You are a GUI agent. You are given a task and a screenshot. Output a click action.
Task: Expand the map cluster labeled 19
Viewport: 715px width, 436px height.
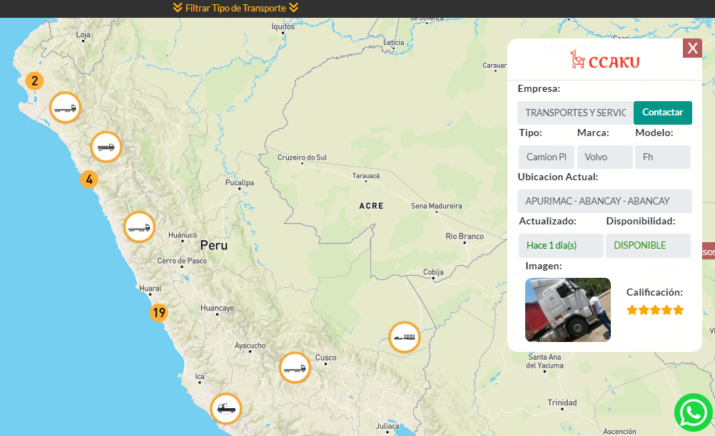158,313
